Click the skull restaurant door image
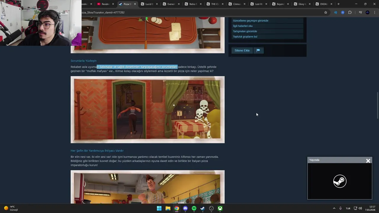 tap(147, 110)
